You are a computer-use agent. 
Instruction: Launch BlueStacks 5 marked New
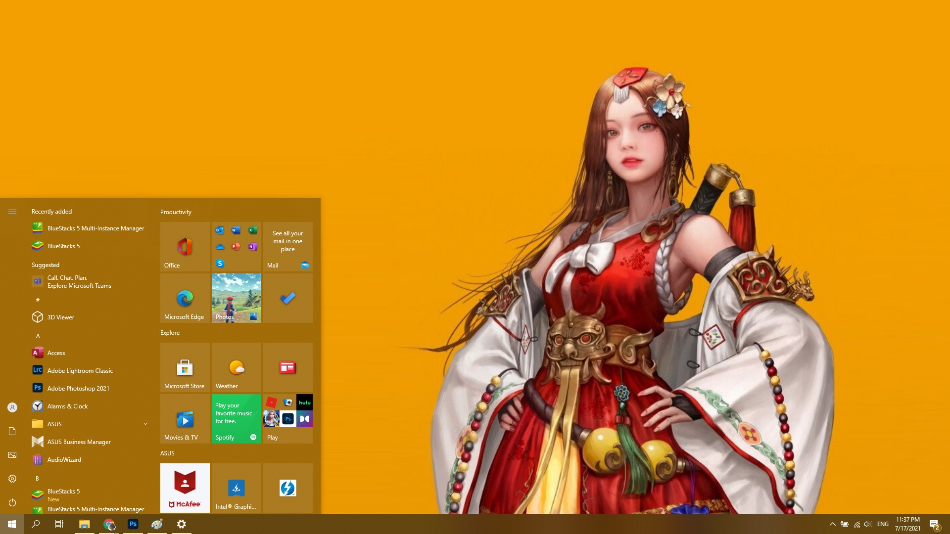[x=90, y=495]
